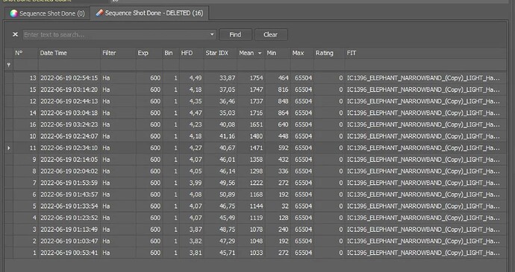Sort by Min column header

[x=278, y=53]
